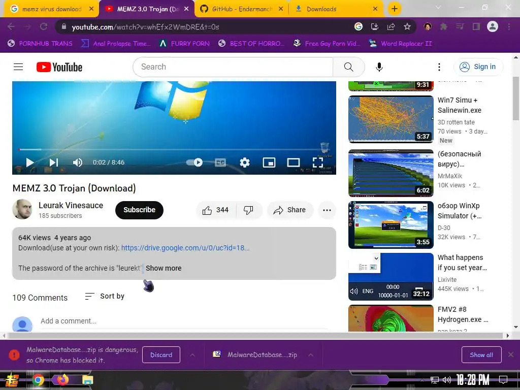The height and width of the screenshot is (390, 520).
Task: Mute the video volume
Action: tap(78, 162)
